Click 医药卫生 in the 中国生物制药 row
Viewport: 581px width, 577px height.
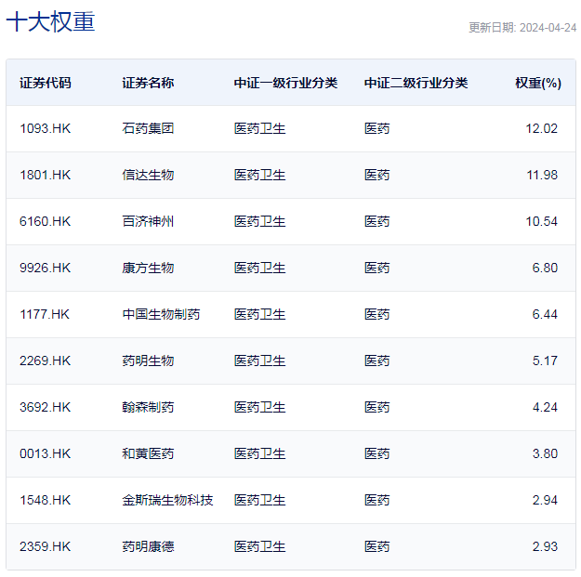click(259, 314)
